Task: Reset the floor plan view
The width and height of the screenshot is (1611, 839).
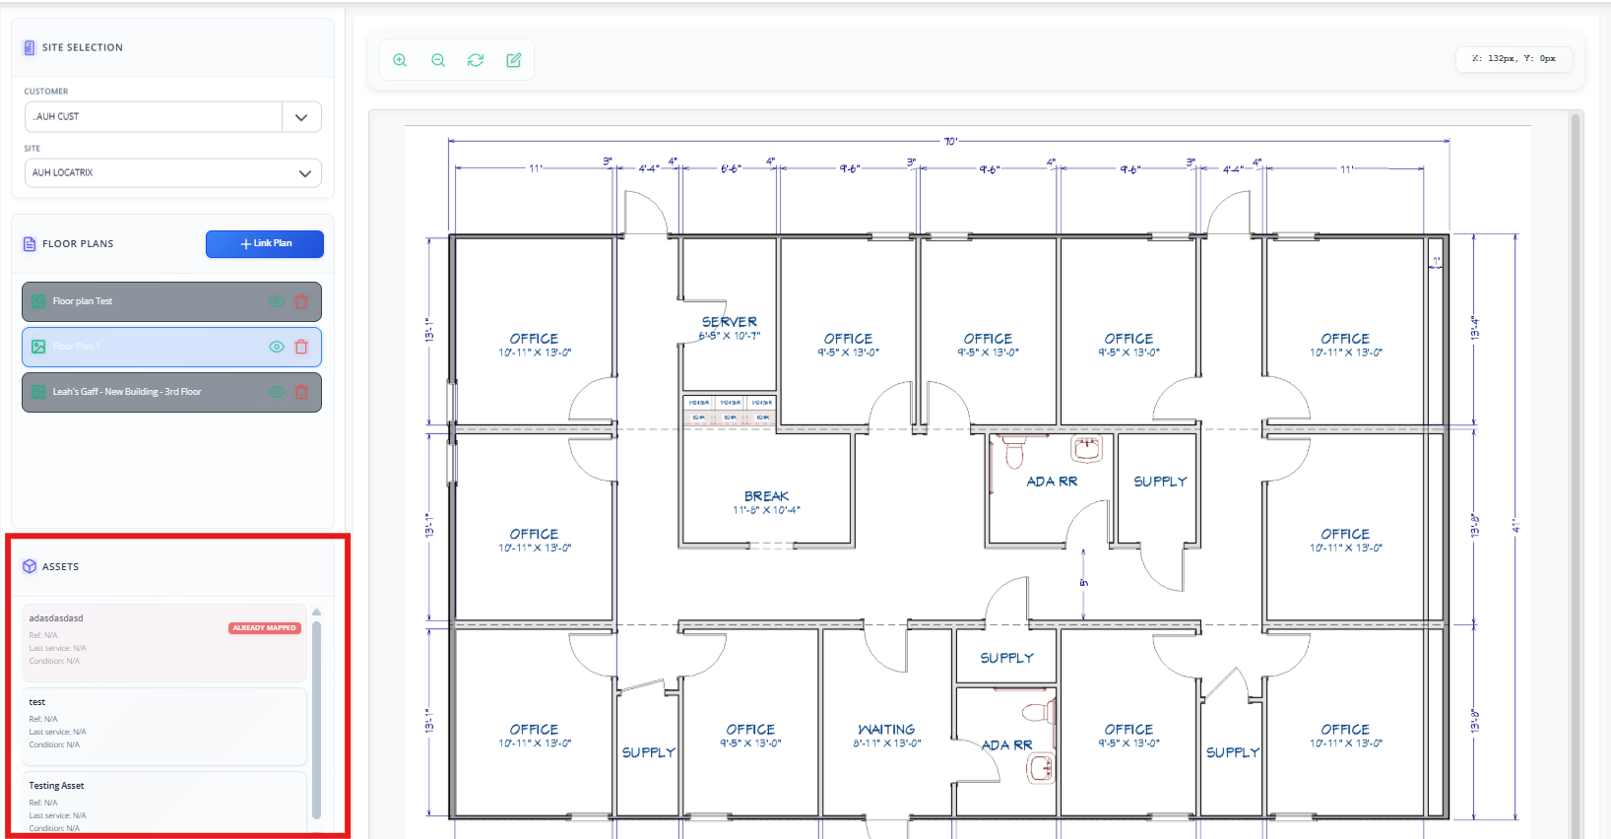Action: point(476,60)
